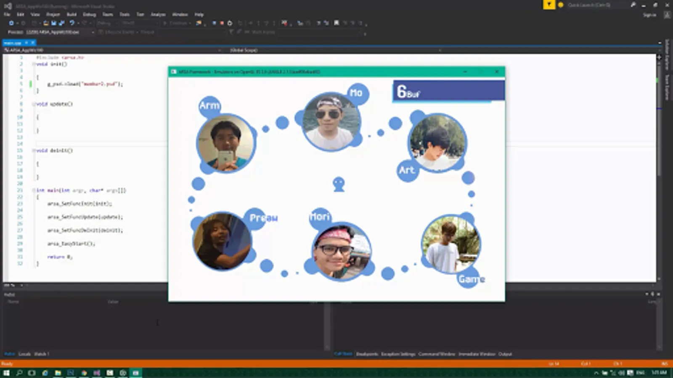Collapse the int main function block
Image resolution: width=673 pixels, height=378 pixels.
pos(34,190)
